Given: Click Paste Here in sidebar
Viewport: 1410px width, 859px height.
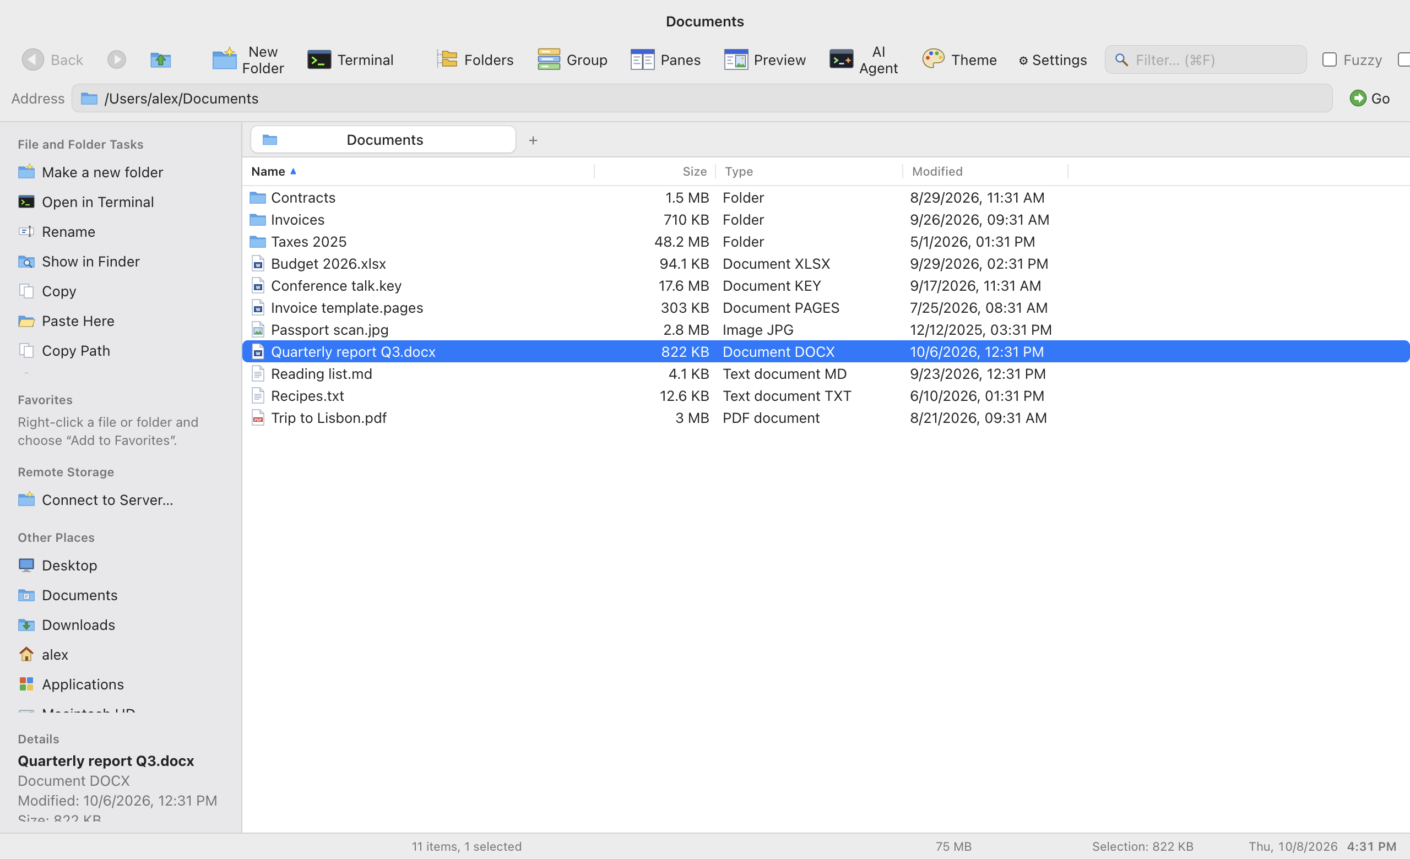Looking at the screenshot, I should 67,321.
